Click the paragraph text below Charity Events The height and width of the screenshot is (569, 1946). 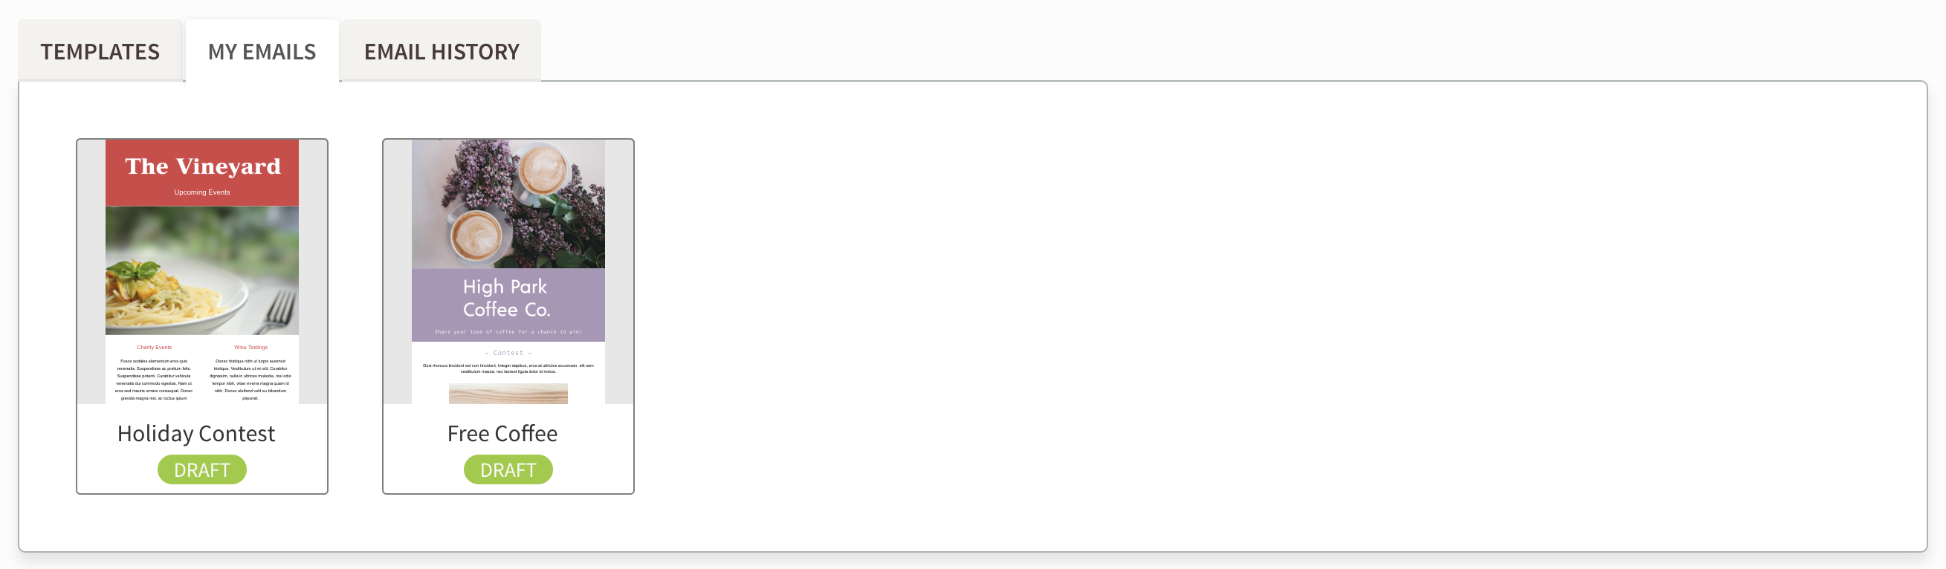154,379
